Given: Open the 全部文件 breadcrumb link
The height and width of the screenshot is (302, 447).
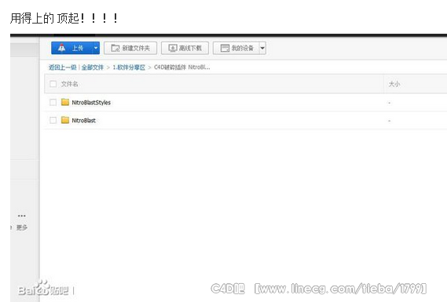Looking at the screenshot, I should pos(93,67).
